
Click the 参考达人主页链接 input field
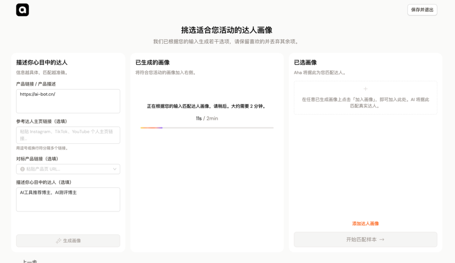(x=68, y=135)
